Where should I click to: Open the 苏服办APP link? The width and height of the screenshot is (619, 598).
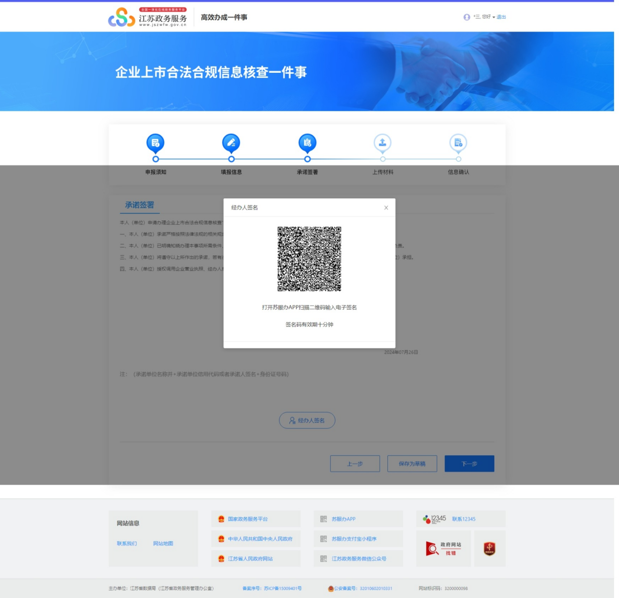point(344,519)
